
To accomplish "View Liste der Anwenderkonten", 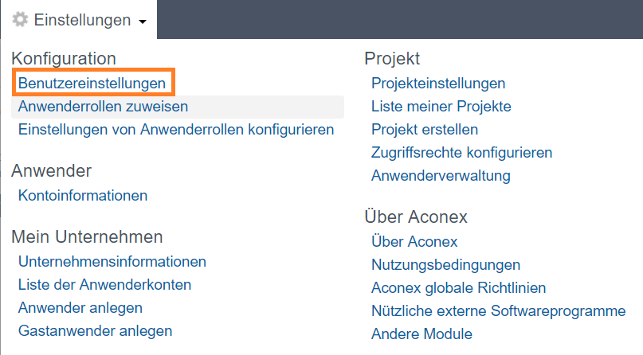I will pos(104,285).
